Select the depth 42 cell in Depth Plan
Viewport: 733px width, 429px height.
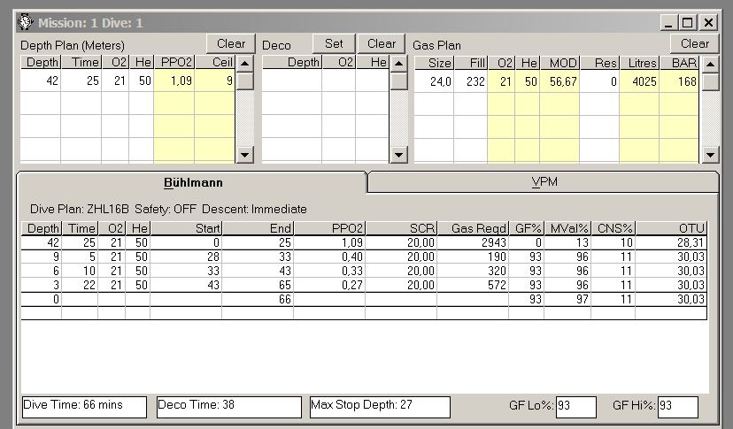(x=42, y=81)
